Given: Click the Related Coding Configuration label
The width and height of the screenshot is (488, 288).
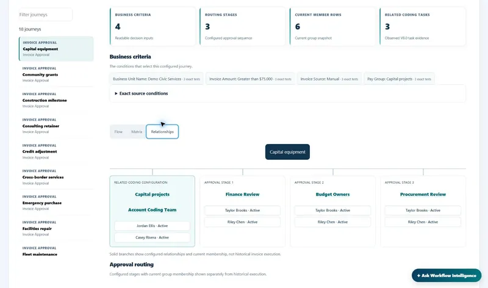Looking at the screenshot, I should (x=141, y=182).
